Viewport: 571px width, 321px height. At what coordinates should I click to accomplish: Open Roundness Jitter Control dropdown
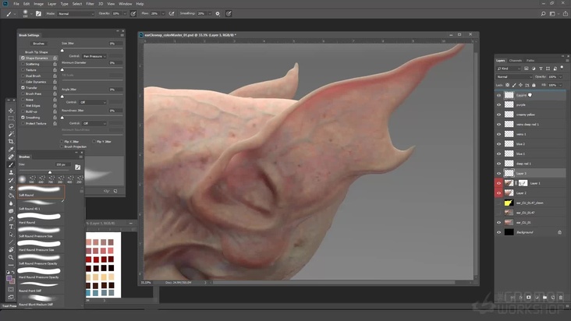coord(94,123)
